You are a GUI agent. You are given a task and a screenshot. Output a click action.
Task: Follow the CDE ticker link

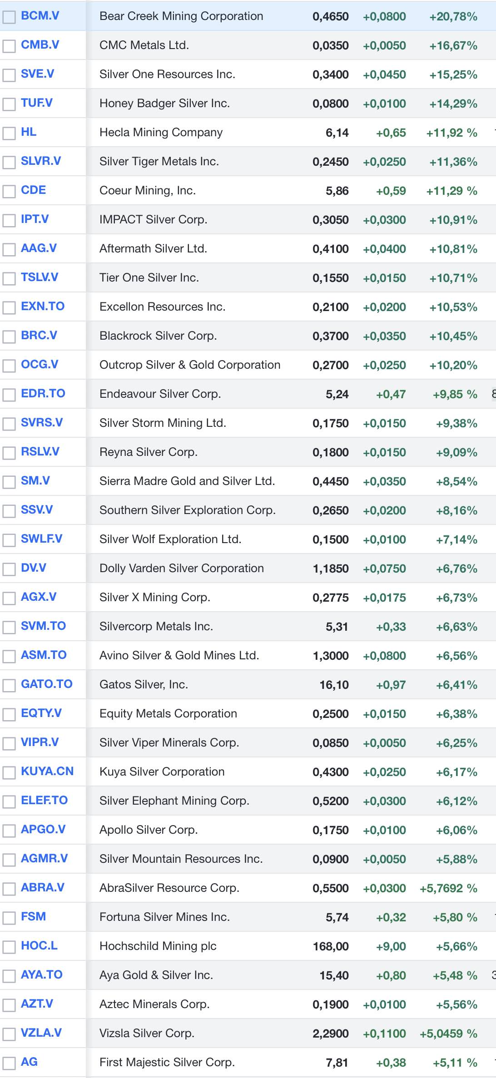tap(33, 190)
